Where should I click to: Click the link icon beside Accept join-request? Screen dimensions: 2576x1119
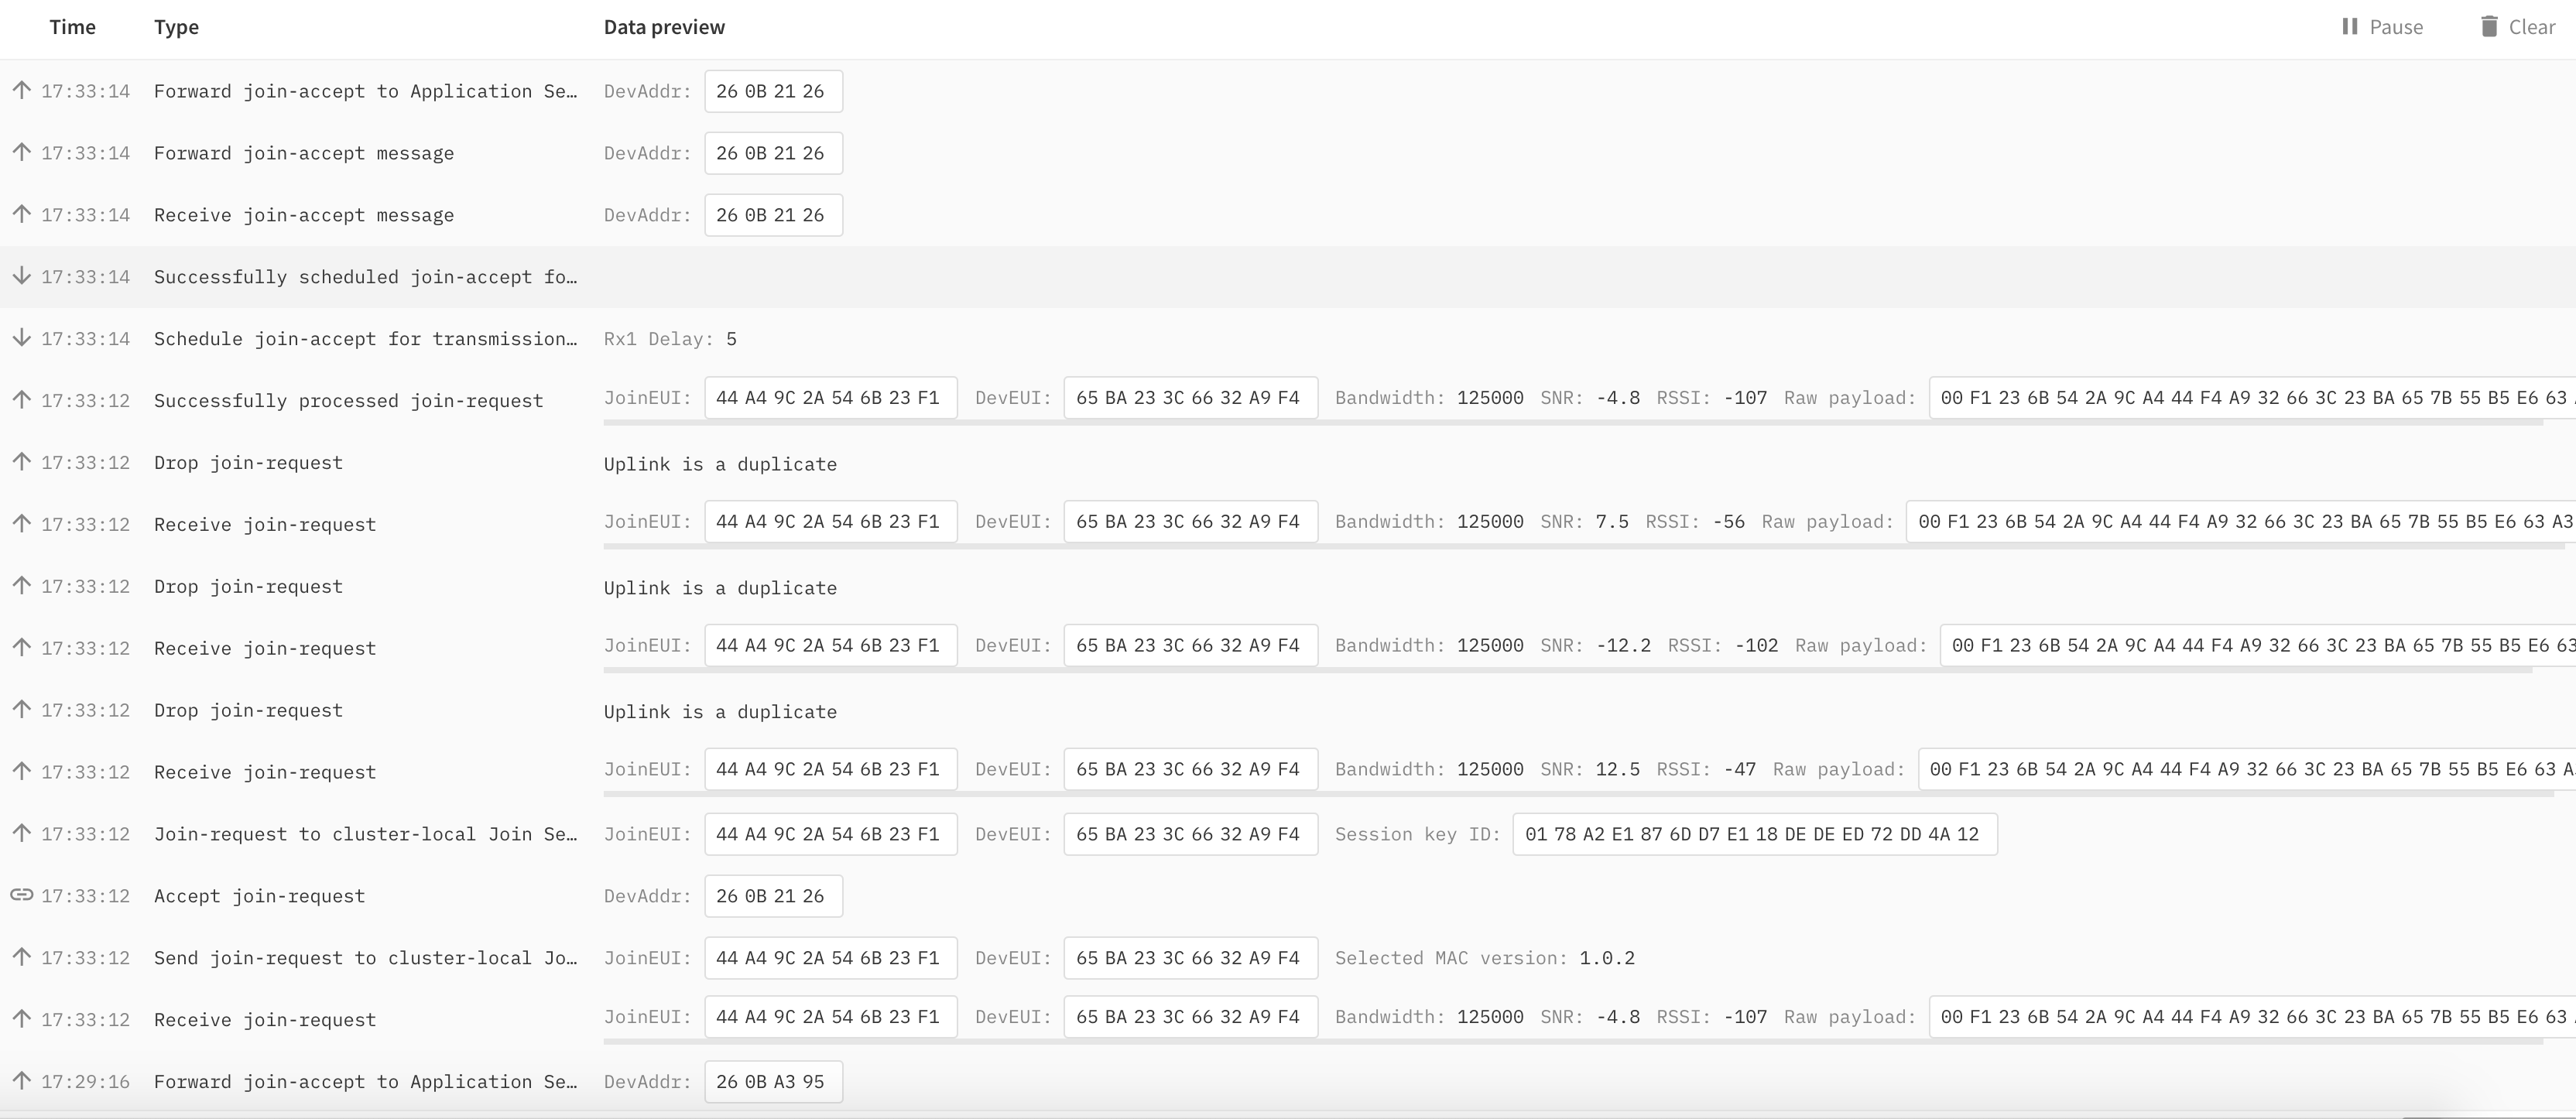(22, 895)
